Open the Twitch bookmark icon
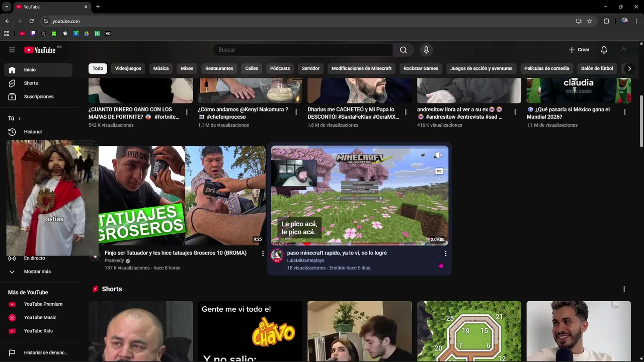Screen dimensions: 644x362 pyautogui.click(x=33, y=34)
